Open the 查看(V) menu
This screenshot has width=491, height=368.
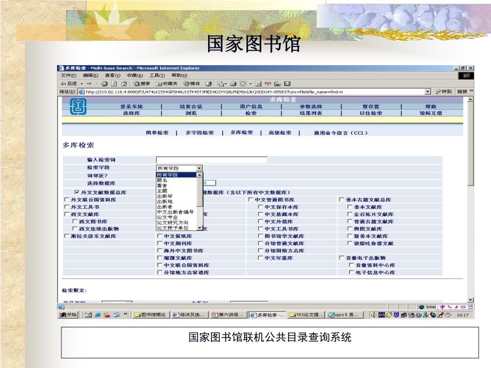coord(112,75)
